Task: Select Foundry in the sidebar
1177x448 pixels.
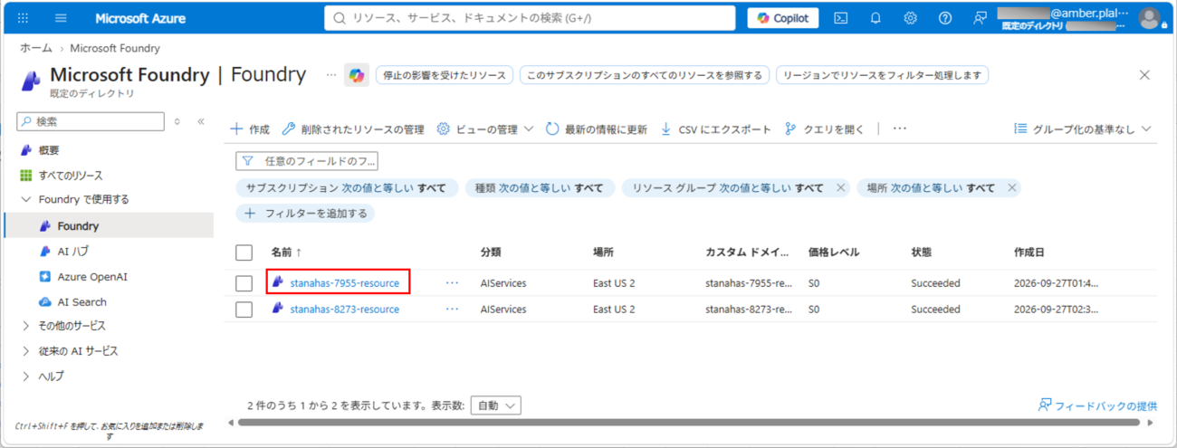Action: tap(109, 225)
